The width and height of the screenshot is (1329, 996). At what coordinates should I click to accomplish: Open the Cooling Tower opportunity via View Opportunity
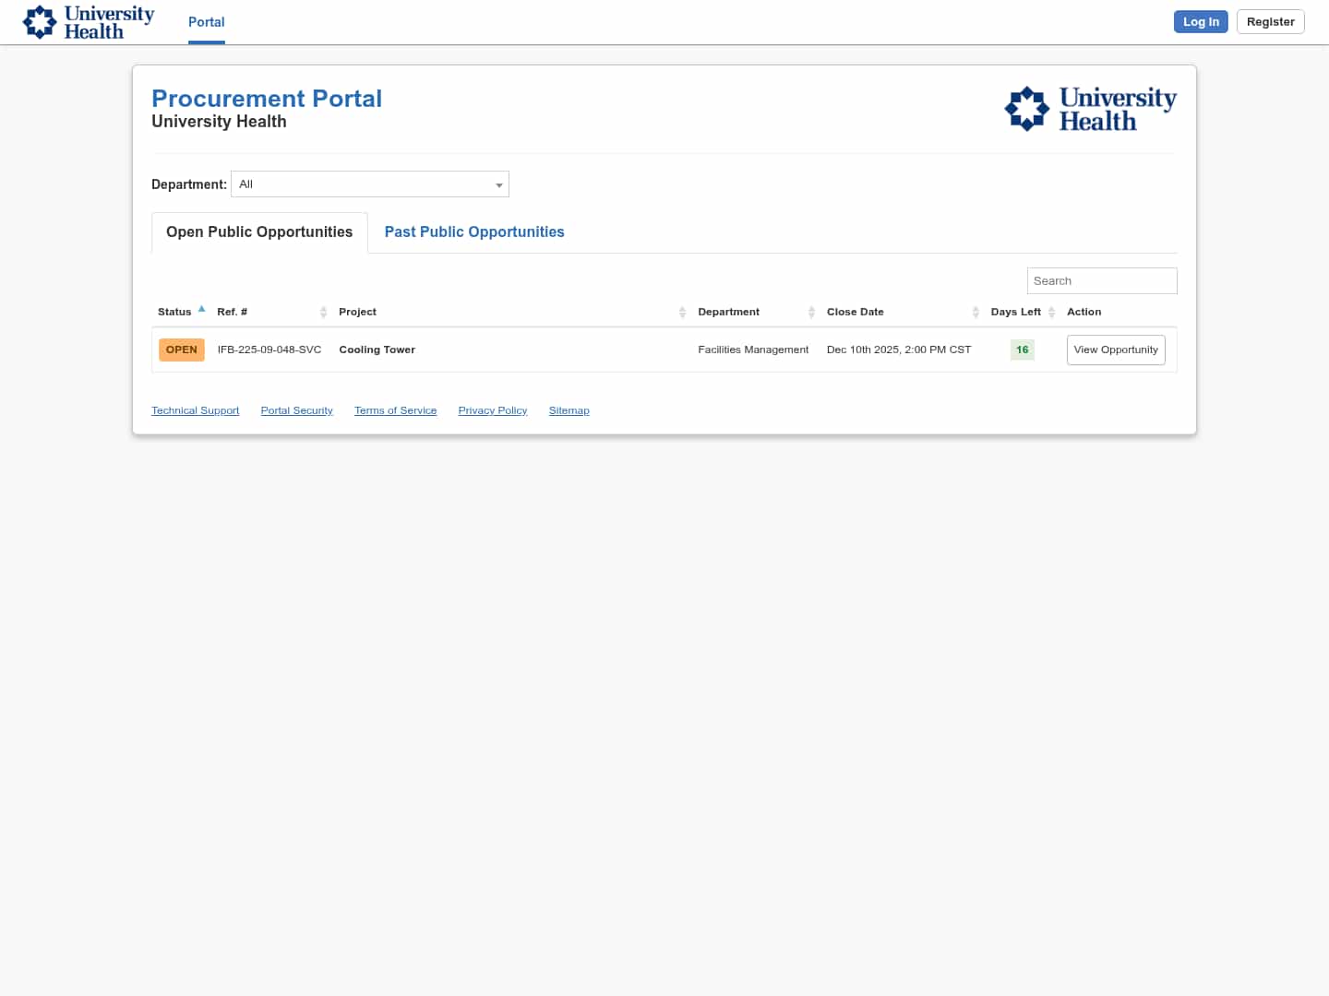[1116, 350]
